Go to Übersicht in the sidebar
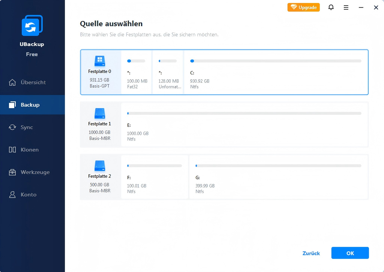Image resolution: width=384 pixels, height=272 pixels. (x=33, y=82)
